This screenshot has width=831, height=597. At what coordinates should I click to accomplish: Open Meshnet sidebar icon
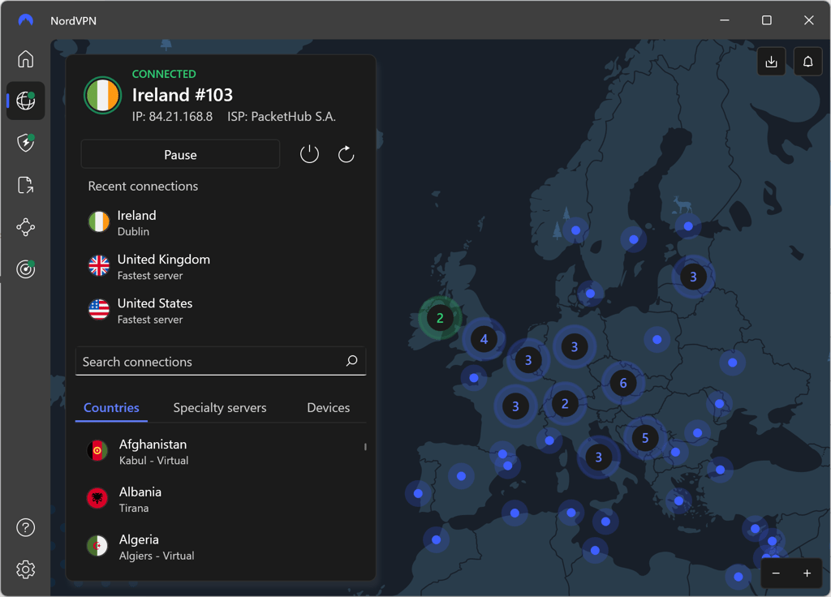pos(25,227)
